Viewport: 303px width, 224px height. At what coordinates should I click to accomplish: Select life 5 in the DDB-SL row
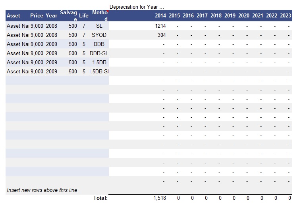pos(84,53)
